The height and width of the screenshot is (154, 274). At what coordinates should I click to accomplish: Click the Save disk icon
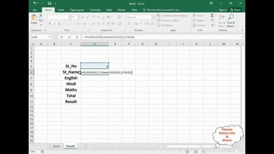(x=50, y=3)
